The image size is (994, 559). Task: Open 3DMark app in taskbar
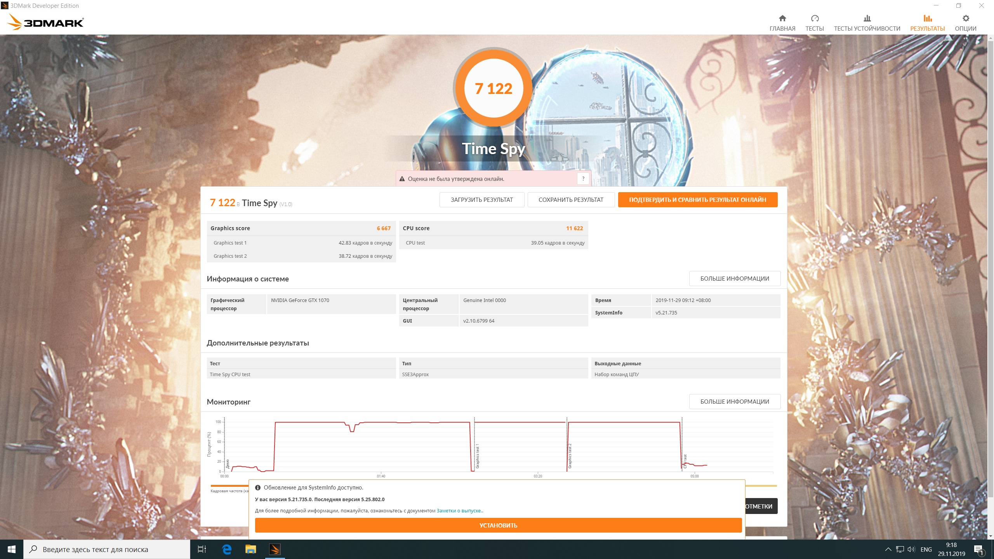pos(275,549)
